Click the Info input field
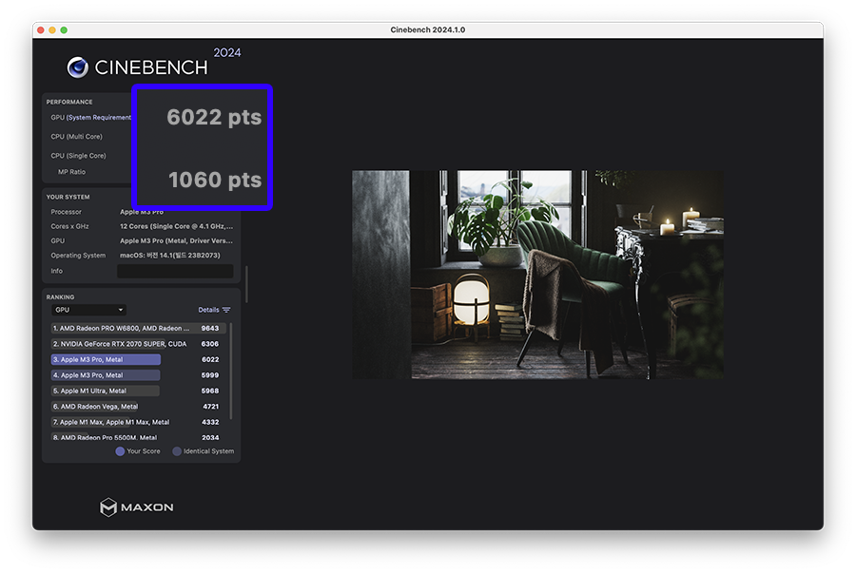856x573 pixels. (175, 271)
